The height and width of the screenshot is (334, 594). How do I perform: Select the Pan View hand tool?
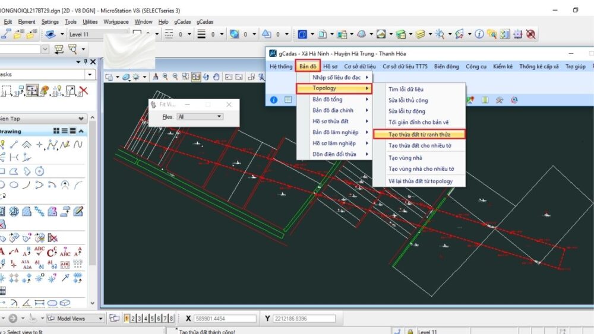tap(216, 77)
